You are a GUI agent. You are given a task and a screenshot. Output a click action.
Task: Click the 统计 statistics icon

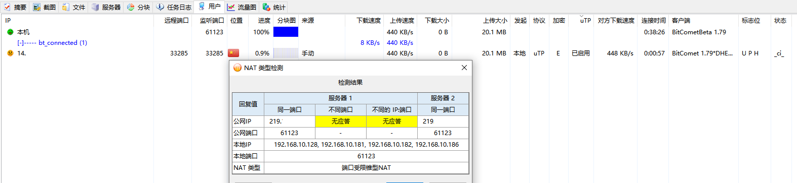coord(266,7)
